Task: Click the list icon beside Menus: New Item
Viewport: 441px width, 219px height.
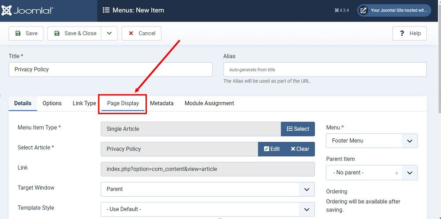Action: (106, 11)
